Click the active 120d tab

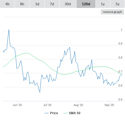point(86,4)
